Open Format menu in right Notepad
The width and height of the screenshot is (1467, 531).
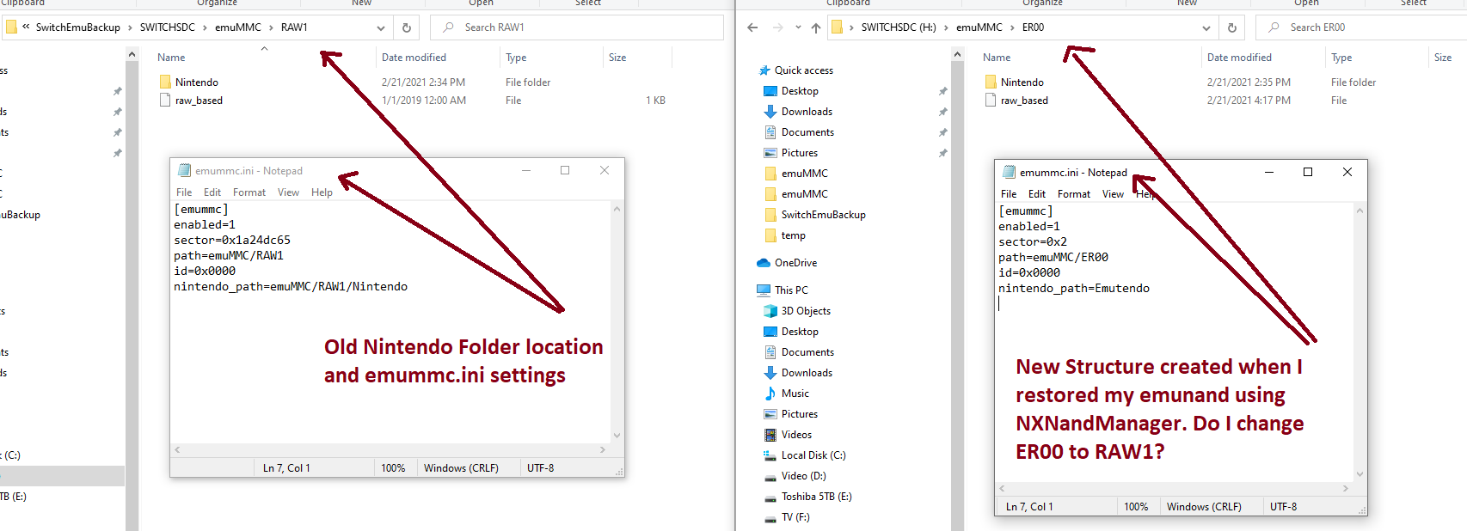point(1074,194)
